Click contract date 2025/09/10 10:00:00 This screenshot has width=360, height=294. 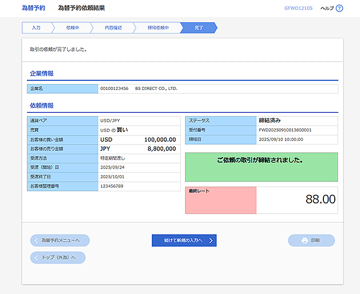281,140
